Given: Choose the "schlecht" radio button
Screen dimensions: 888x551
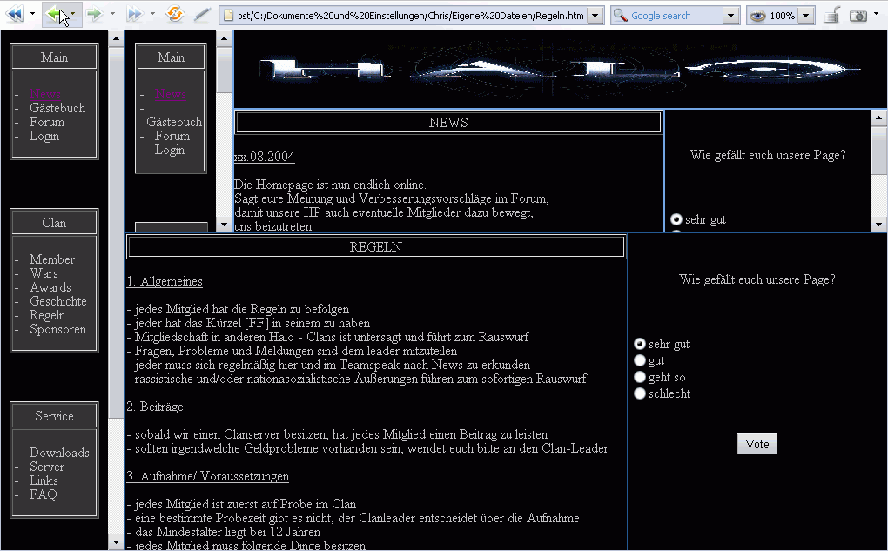Looking at the screenshot, I should tap(641, 393).
